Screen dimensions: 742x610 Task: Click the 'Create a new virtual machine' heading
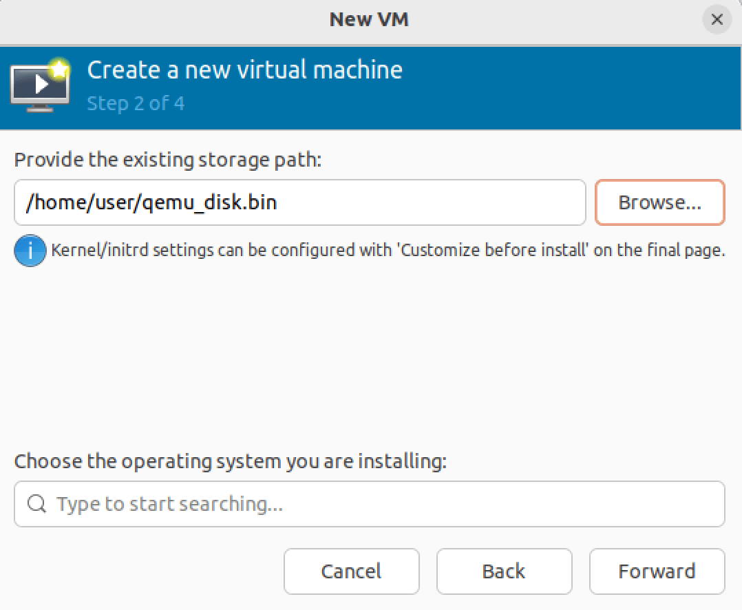pos(244,70)
